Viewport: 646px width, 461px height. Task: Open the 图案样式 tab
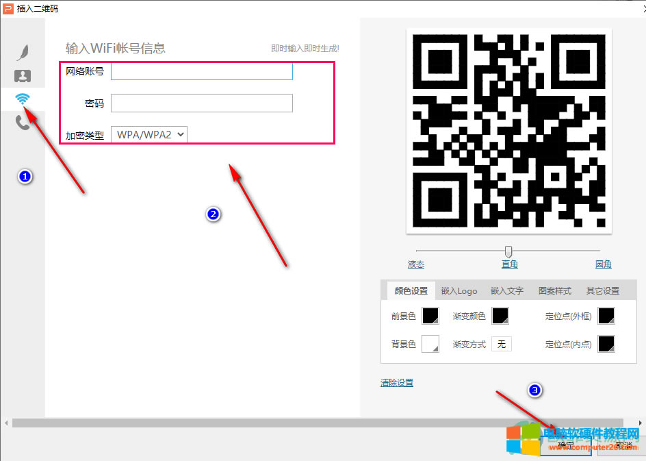(554, 290)
